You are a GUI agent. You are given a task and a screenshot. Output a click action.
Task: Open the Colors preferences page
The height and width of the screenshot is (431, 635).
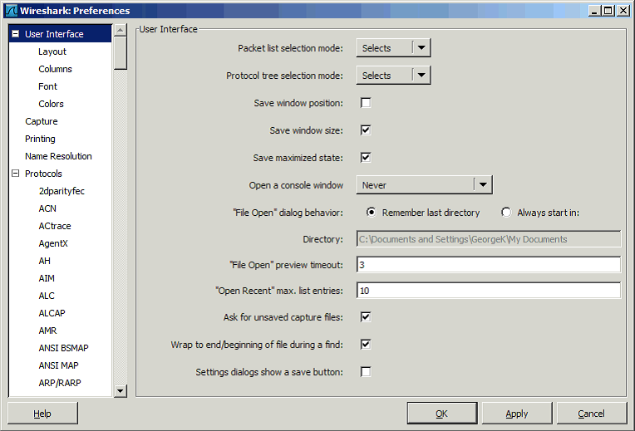(x=51, y=104)
